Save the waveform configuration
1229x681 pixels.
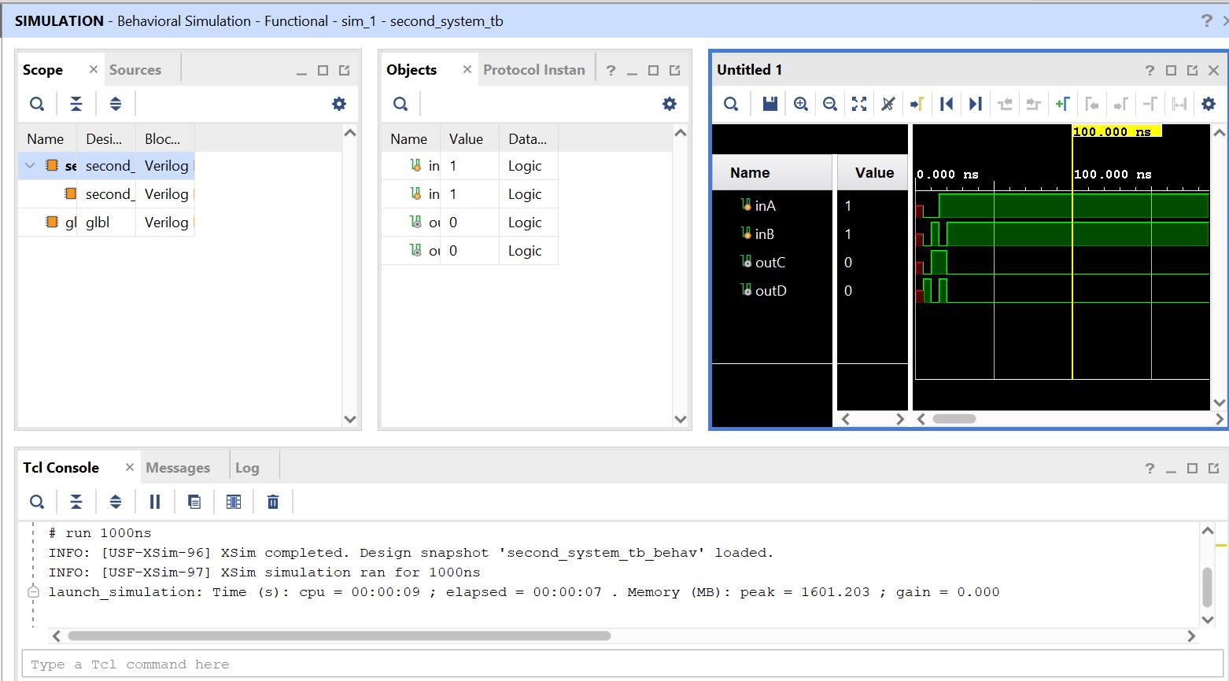coord(770,104)
